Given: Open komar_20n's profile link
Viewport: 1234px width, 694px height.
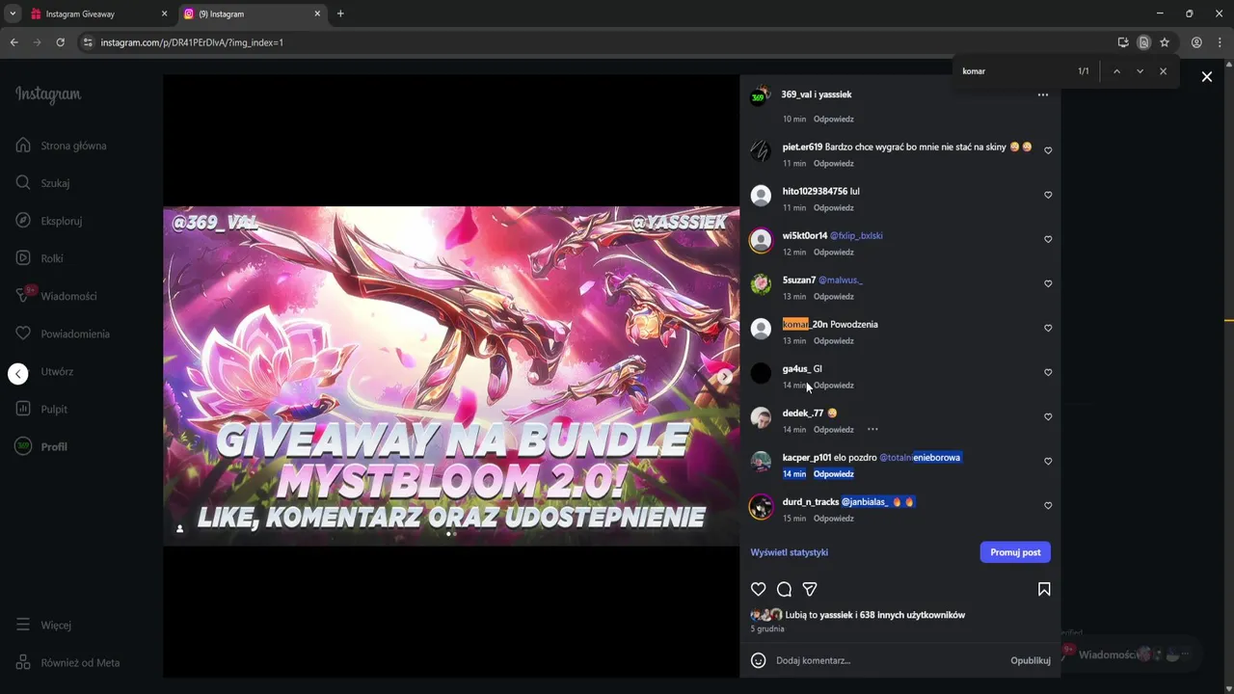Looking at the screenshot, I should click(x=805, y=324).
